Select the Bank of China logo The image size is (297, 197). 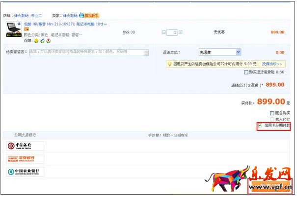pyautogui.click(x=26, y=146)
